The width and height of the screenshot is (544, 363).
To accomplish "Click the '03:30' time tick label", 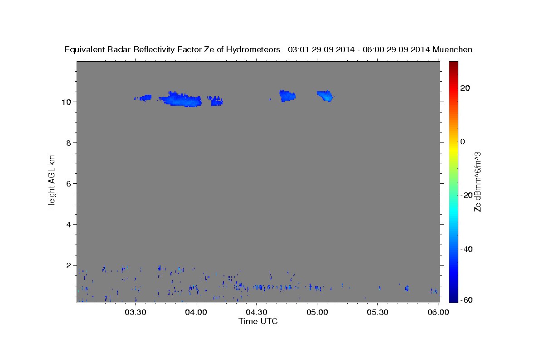I will coord(136,313).
